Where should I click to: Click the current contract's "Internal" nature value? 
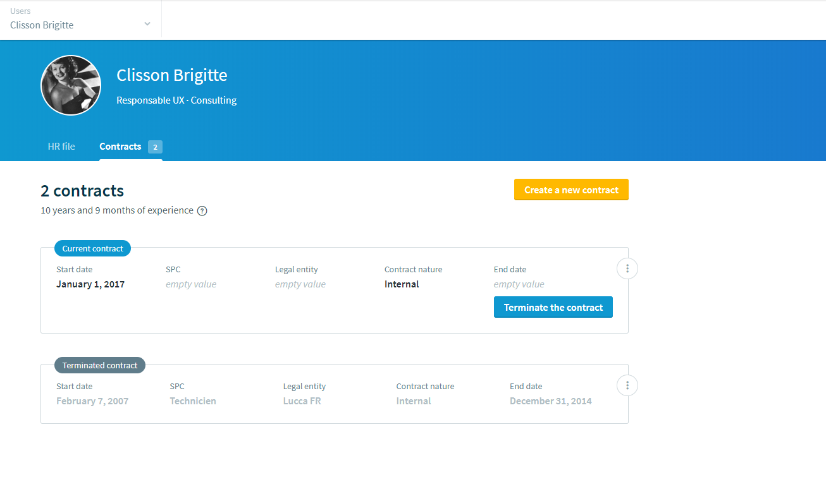coord(402,284)
